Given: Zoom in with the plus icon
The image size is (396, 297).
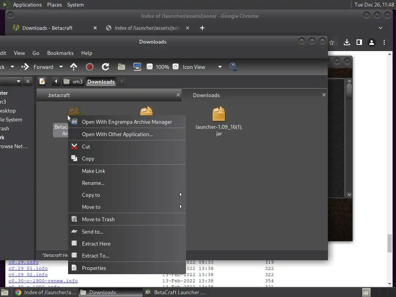Looking at the screenshot, I should click(176, 67).
